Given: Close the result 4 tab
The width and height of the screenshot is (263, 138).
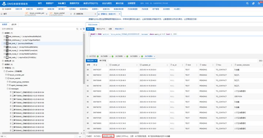Looking at the screenshot, I should point(155,56).
